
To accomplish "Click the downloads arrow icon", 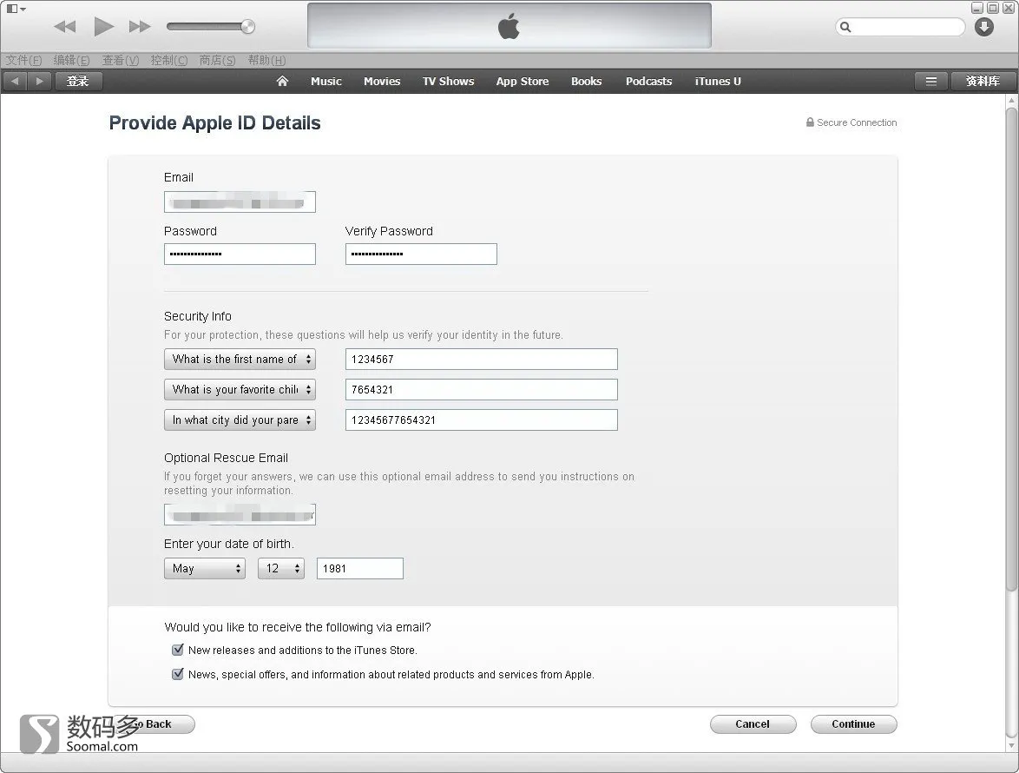I will [x=984, y=27].
